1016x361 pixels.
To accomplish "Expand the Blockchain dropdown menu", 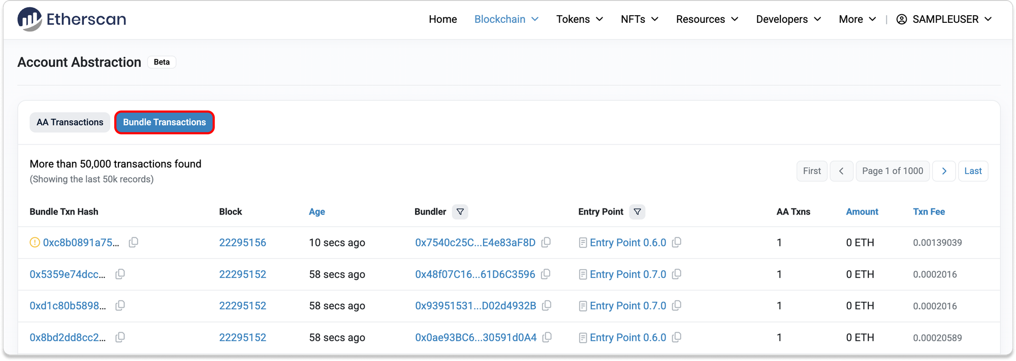I will 506,19.
